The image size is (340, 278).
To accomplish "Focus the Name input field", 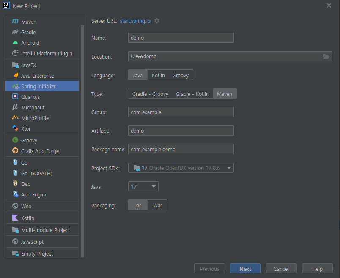I will pos(181,38).
